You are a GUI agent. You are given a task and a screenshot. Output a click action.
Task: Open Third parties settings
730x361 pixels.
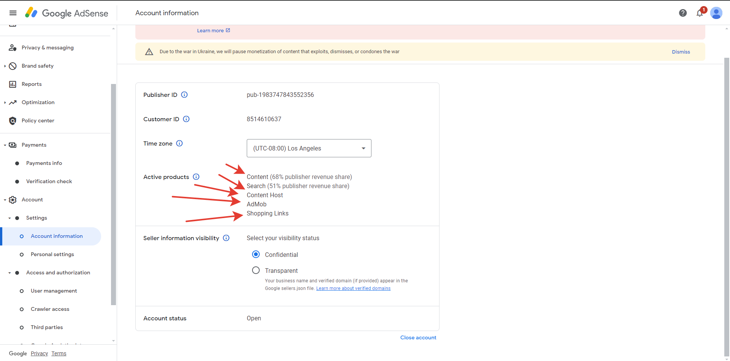[47, 327]
